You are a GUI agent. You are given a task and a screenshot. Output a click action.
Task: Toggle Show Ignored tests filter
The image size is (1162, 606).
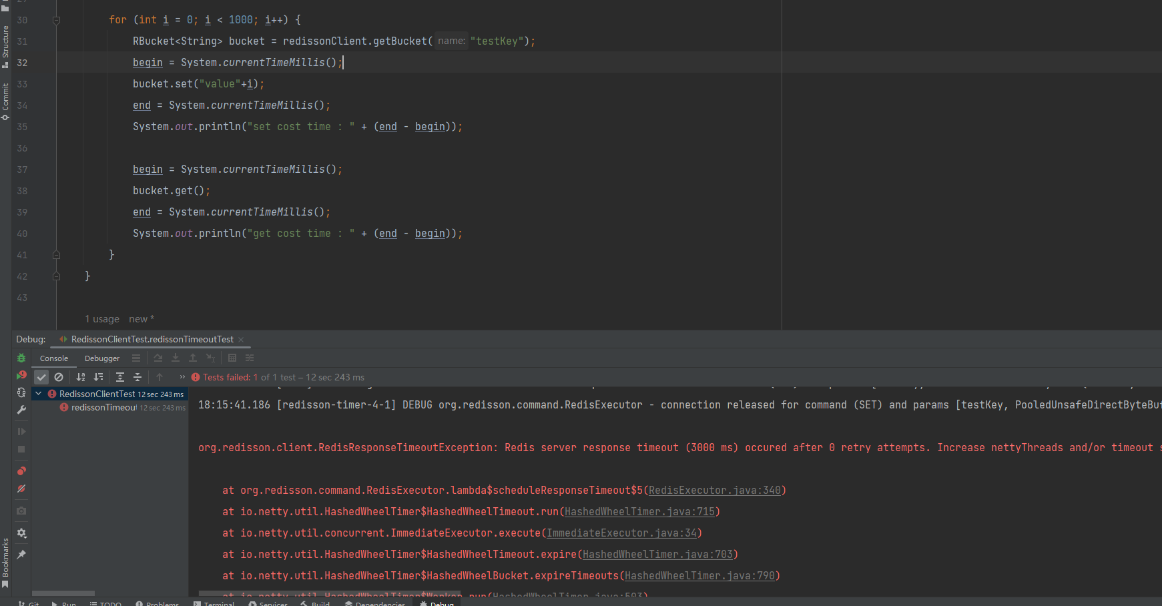coord(59,377)
